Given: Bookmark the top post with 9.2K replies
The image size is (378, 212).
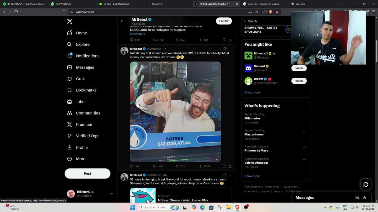Looking at the screenshot, I should (x=224, y=40).
